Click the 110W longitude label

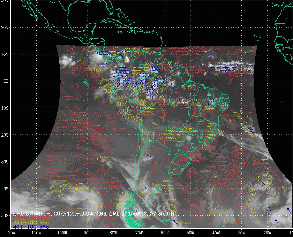tap(36, 233)
